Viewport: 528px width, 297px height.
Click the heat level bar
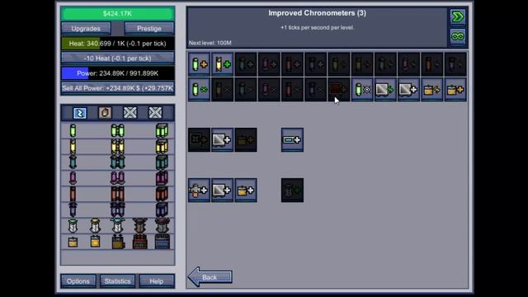(117, 44)
